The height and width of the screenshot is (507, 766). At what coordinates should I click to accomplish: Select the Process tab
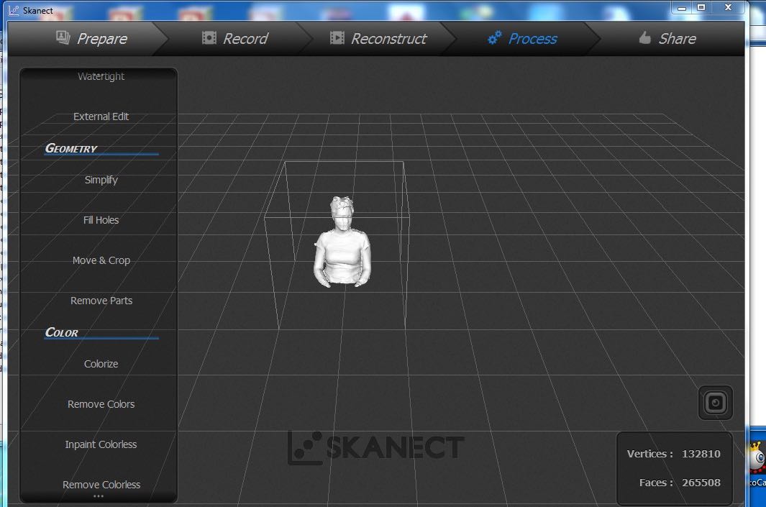click(x=522, y=38)
